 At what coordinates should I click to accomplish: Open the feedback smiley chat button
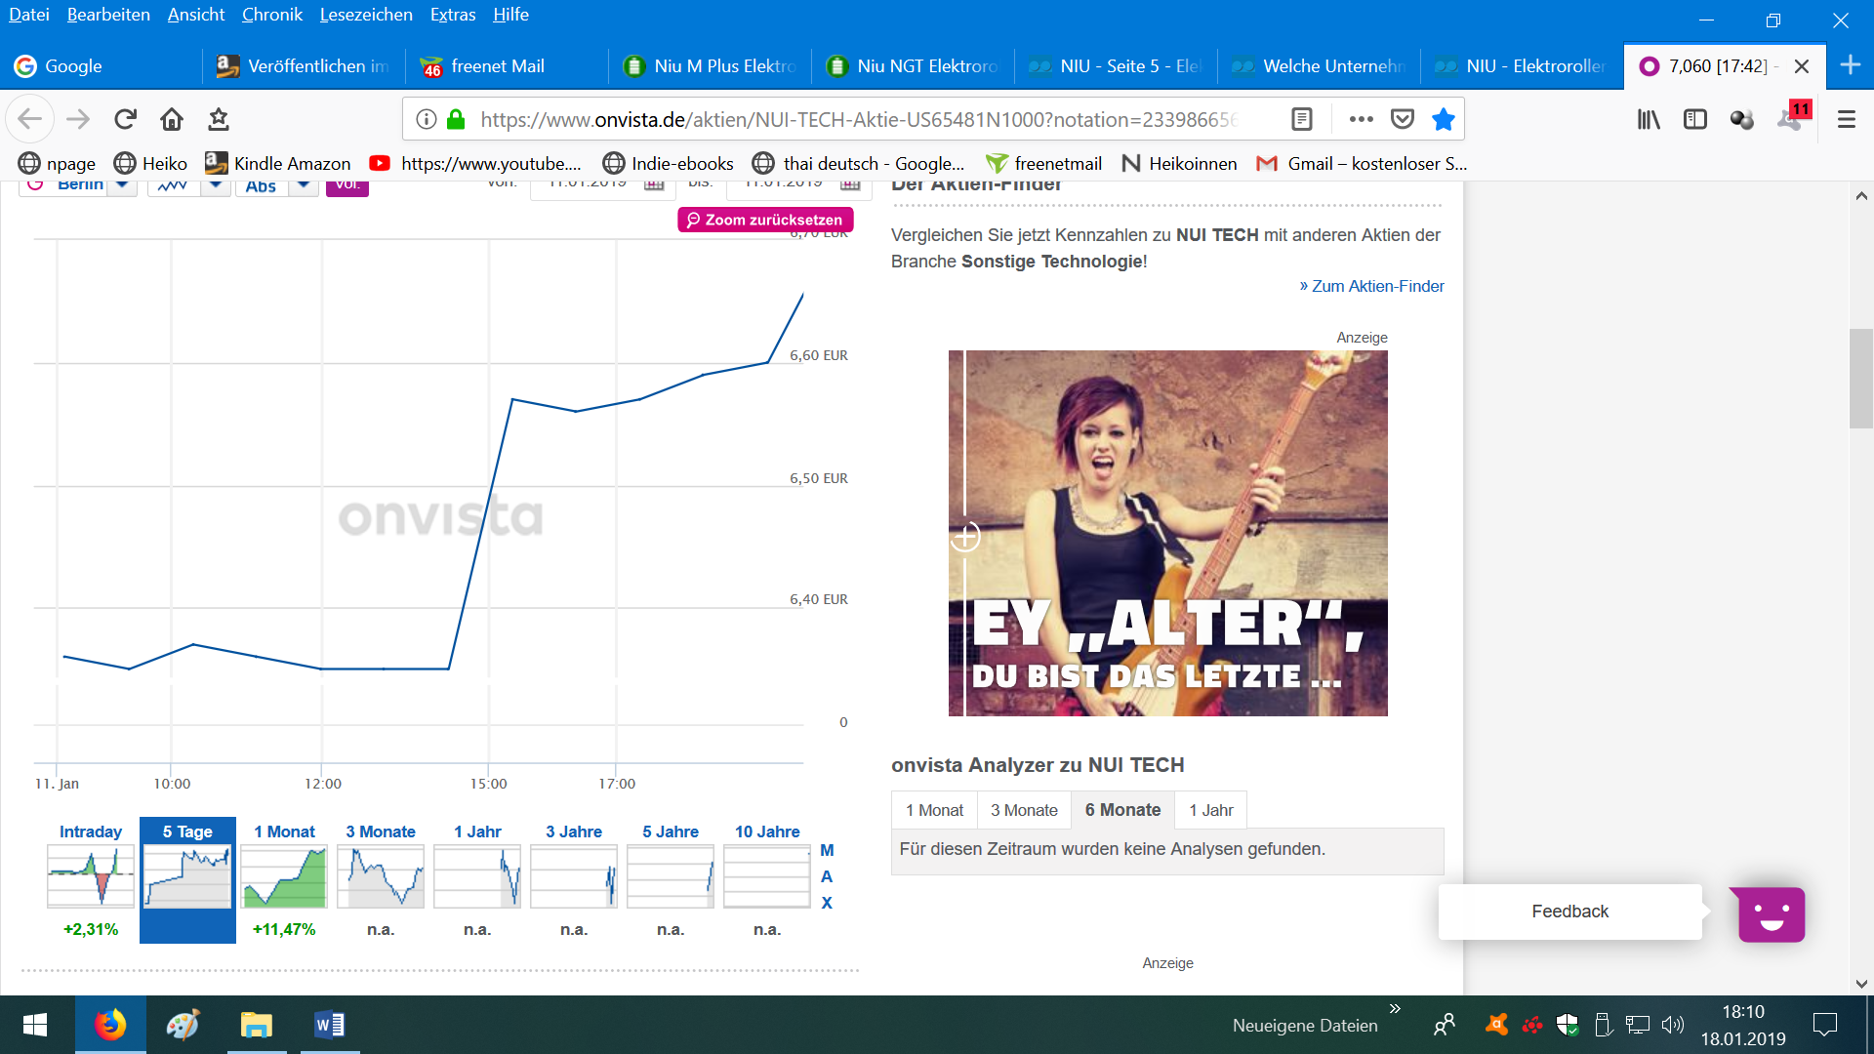click(x=1772, y=914)
